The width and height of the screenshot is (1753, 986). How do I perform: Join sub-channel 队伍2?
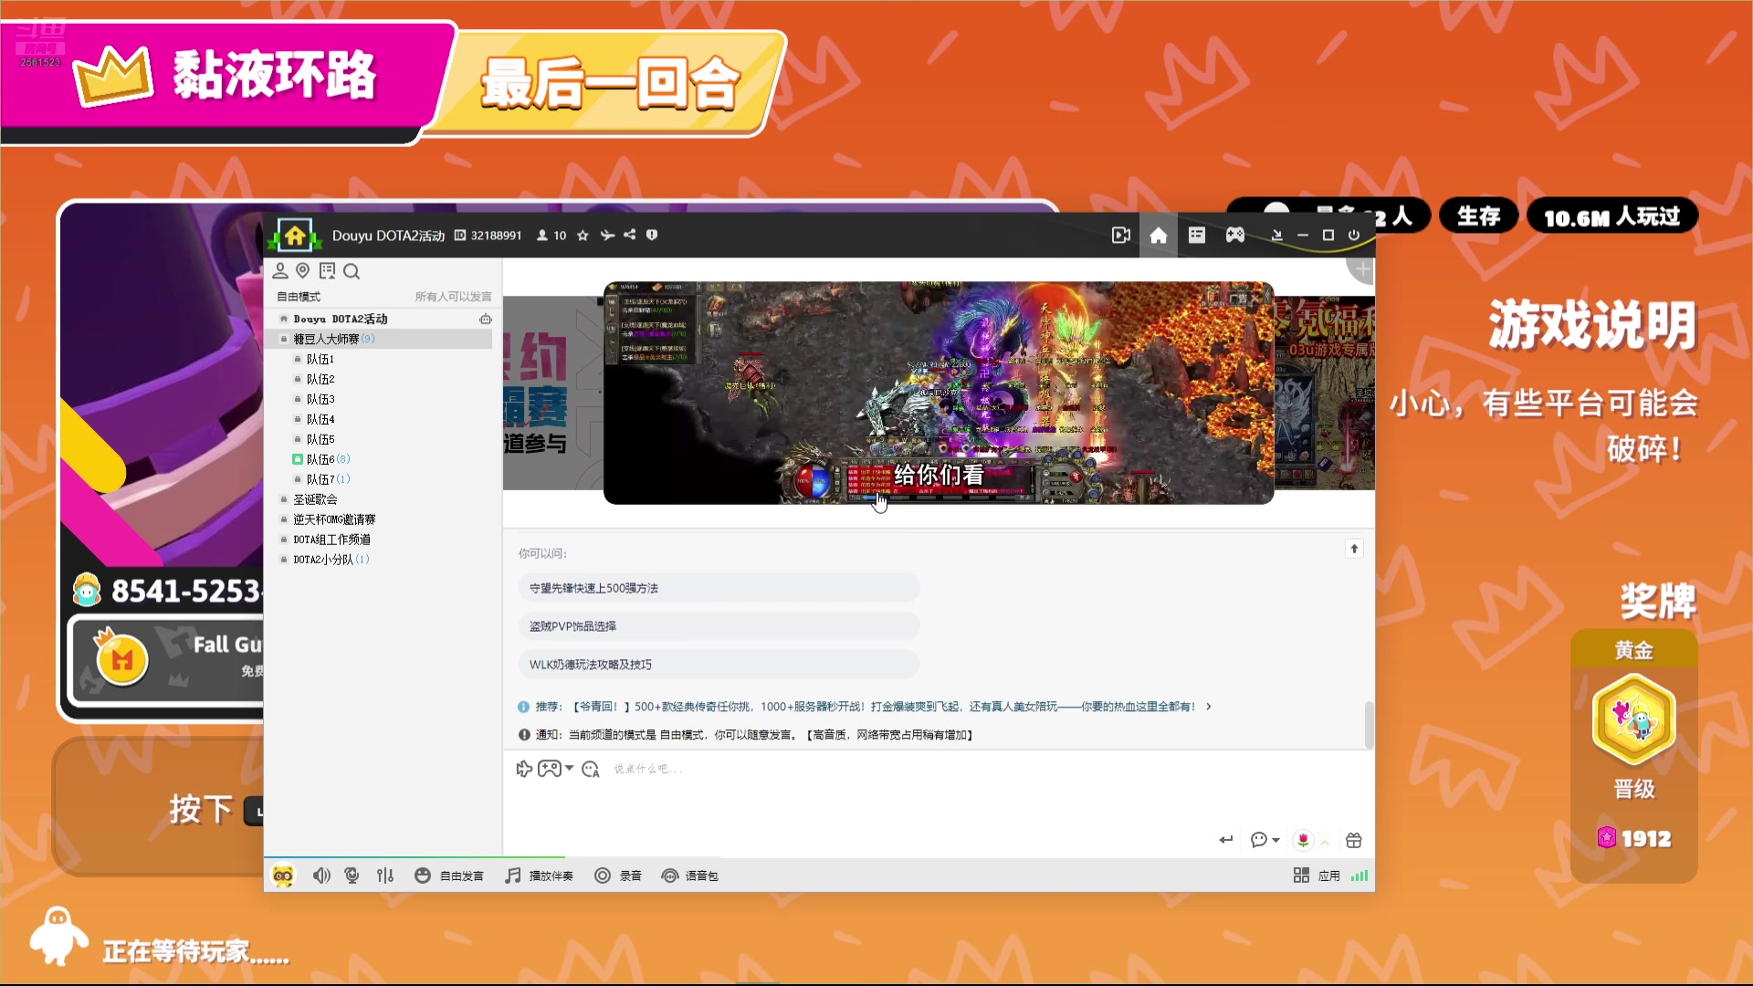pyautogui.click(x=320, y=379)
